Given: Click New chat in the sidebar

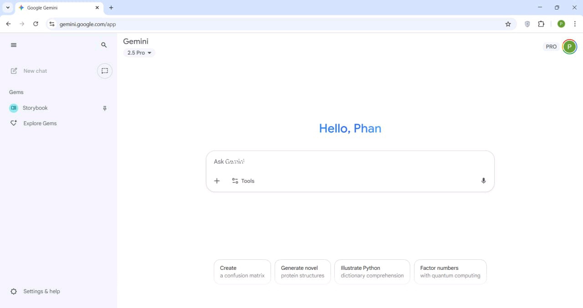Looking at the screenshot, I should 35,71.
